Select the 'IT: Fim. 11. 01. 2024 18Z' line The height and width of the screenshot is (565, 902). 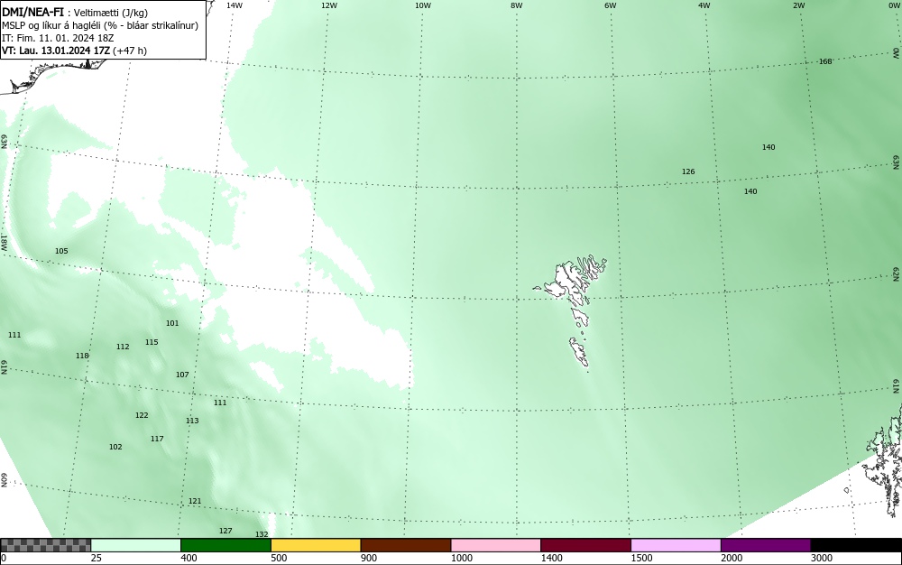pos(58,38)
